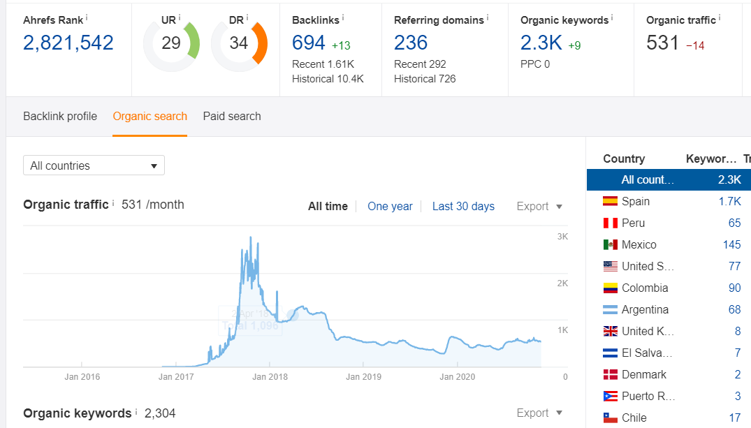Click Colombia keywords count 90
Screen dimensions: 751x428
coord(735,288)
